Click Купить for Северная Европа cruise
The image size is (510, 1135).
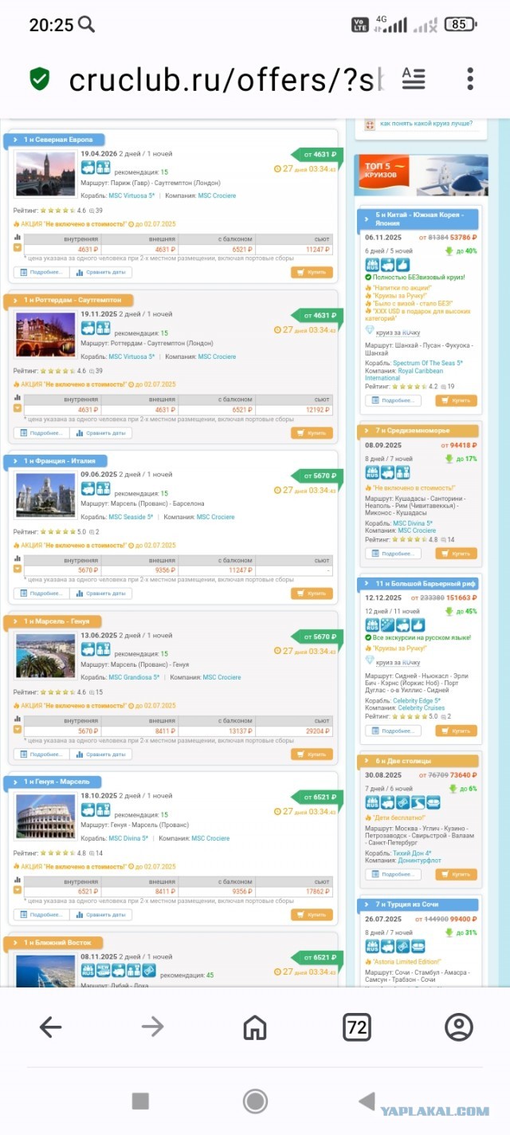click(312, 273)
